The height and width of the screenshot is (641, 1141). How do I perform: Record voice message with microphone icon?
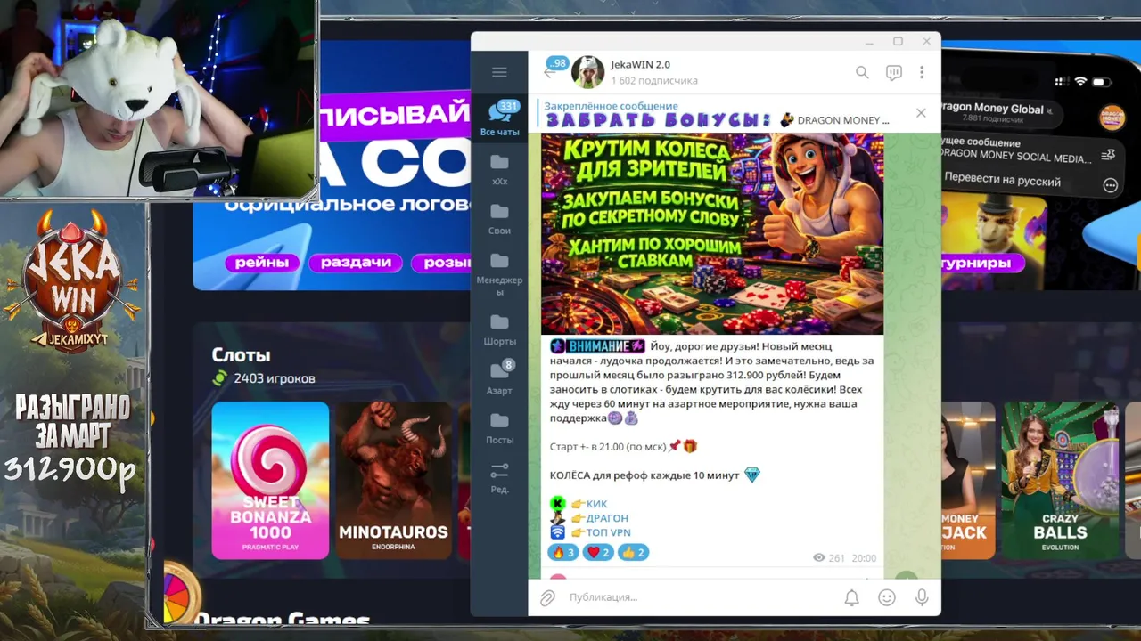(922, 597)
